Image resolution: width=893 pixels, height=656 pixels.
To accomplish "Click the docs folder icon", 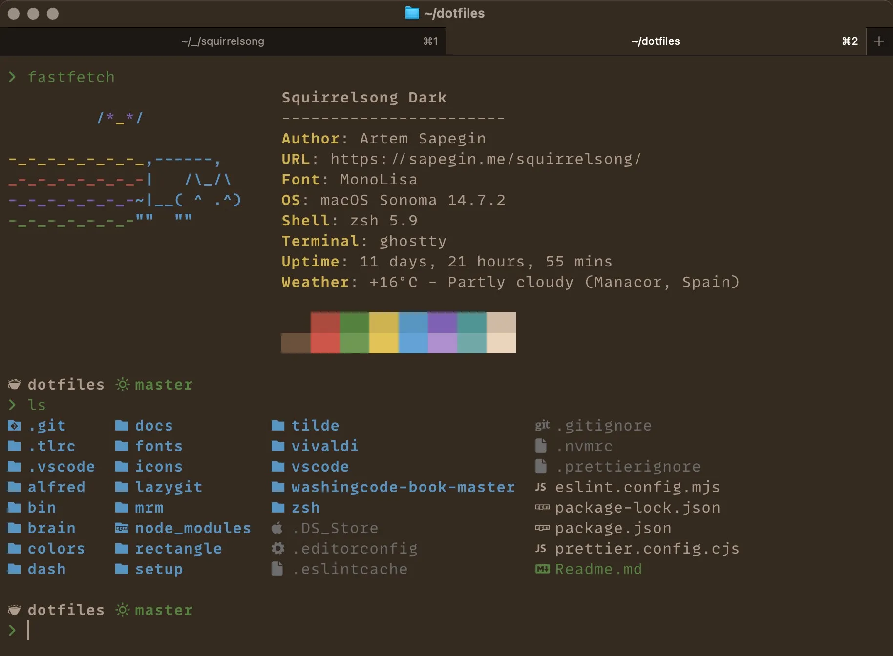I will coord(122,426).
